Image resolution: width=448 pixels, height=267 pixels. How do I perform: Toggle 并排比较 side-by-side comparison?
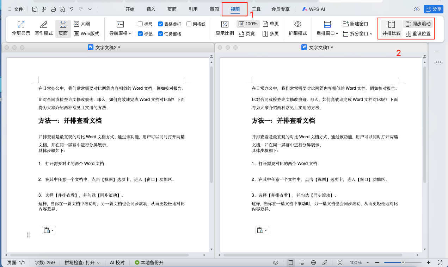[392, 28]
